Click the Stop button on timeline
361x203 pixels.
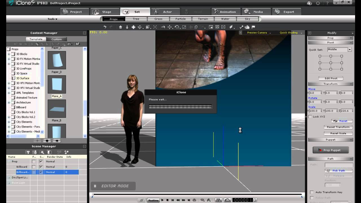coord(167,200)
